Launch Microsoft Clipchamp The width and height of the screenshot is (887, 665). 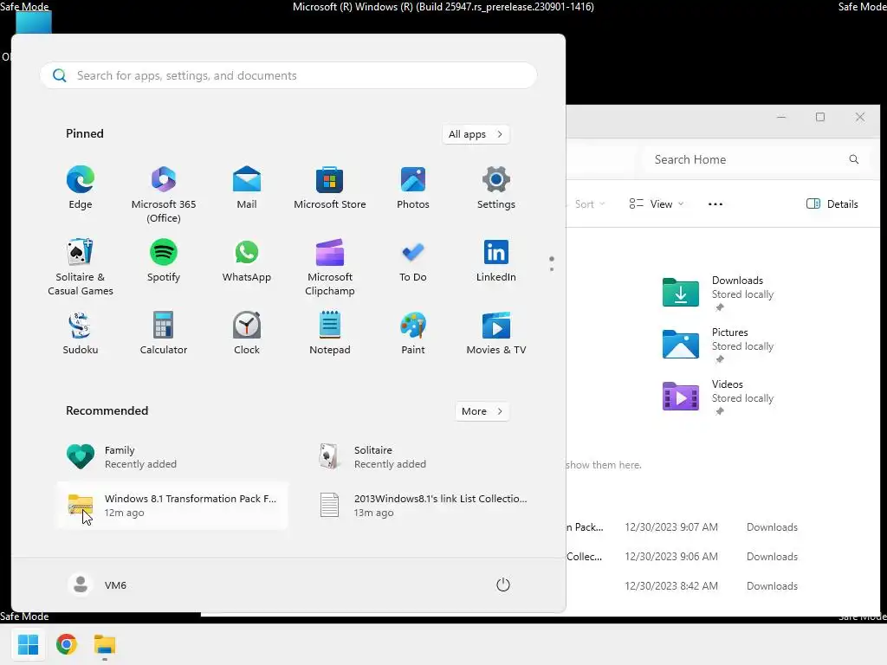click(x=330, y=267)
